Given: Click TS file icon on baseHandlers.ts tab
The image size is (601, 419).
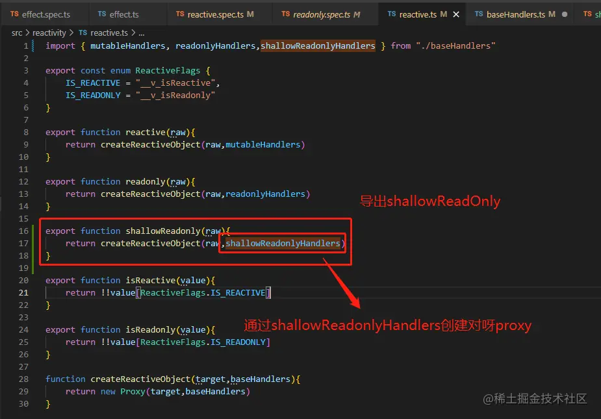Looking at the screenshot, I should (479, 14).
